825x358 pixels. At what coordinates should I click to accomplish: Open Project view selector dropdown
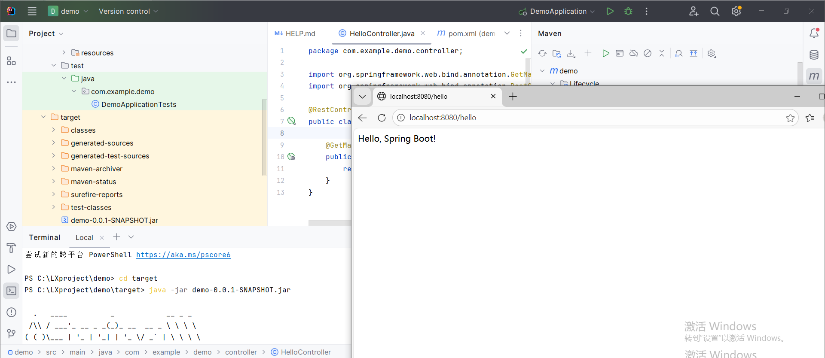pos(46,33)
